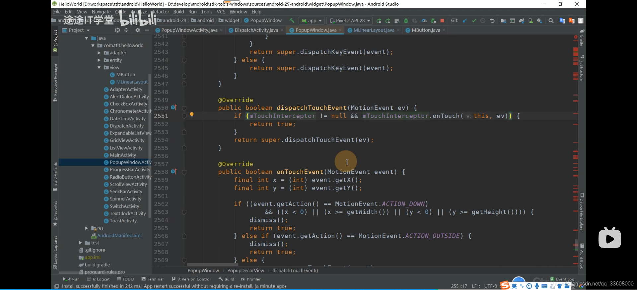Toggle the Gradle panel on right edge
Image resolution: width=637 pixels, height=290 pixels.
coord(582,37)
